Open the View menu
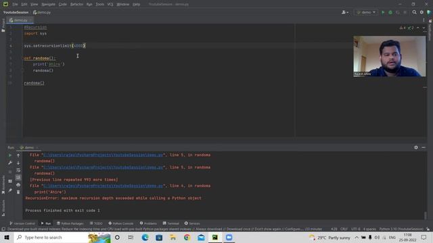433x243 pixels. coord(34,5)
